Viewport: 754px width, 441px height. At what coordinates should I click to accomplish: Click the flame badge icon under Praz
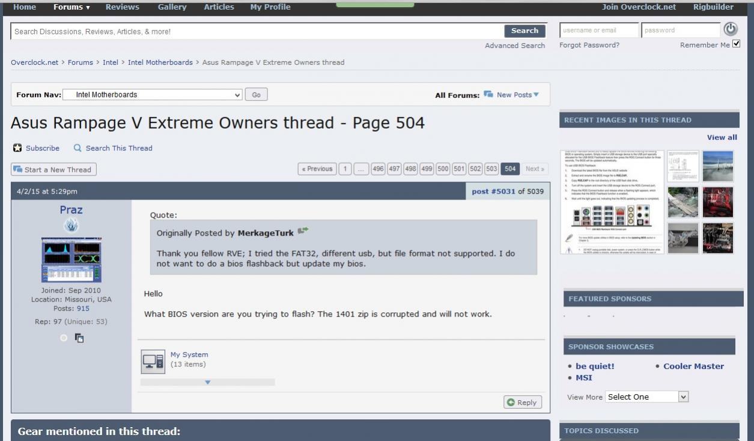point(71,225)
